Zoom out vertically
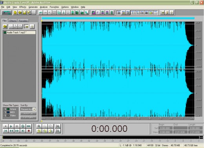This screenshot has height=148, width=204. coord(58,131)
